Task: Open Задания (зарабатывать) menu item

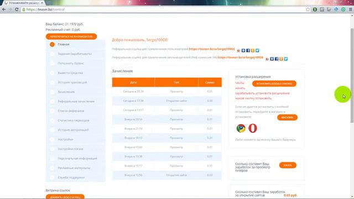Action: pos(75,54)
